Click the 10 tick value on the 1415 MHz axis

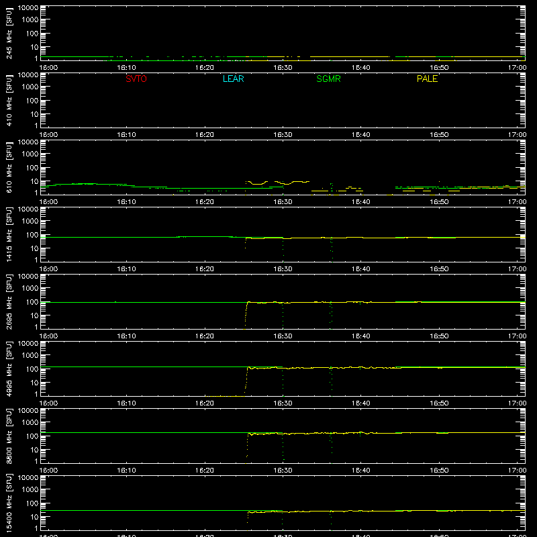pos(34,248)
